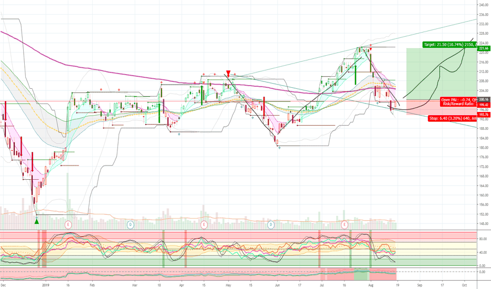
Task: Click the May label on the time axis
Action: click(x=228, y=285)
